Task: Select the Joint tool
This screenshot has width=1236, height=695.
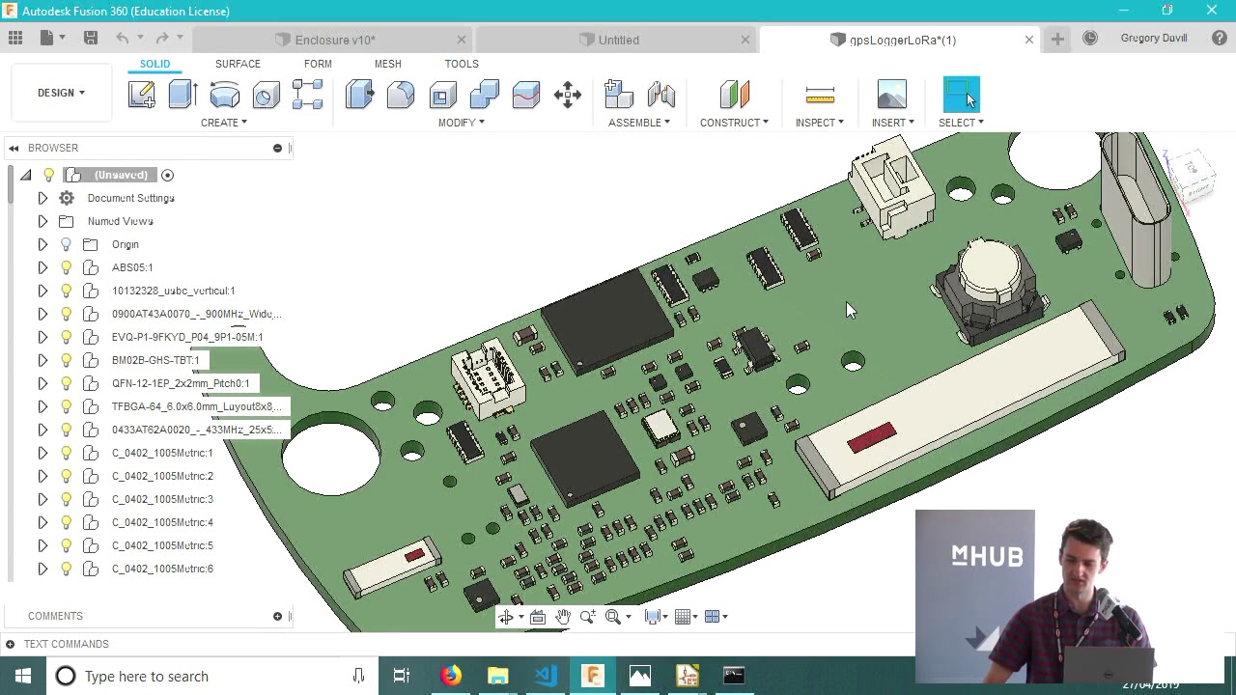Action: pyautogui.click(x=660, y=95)
